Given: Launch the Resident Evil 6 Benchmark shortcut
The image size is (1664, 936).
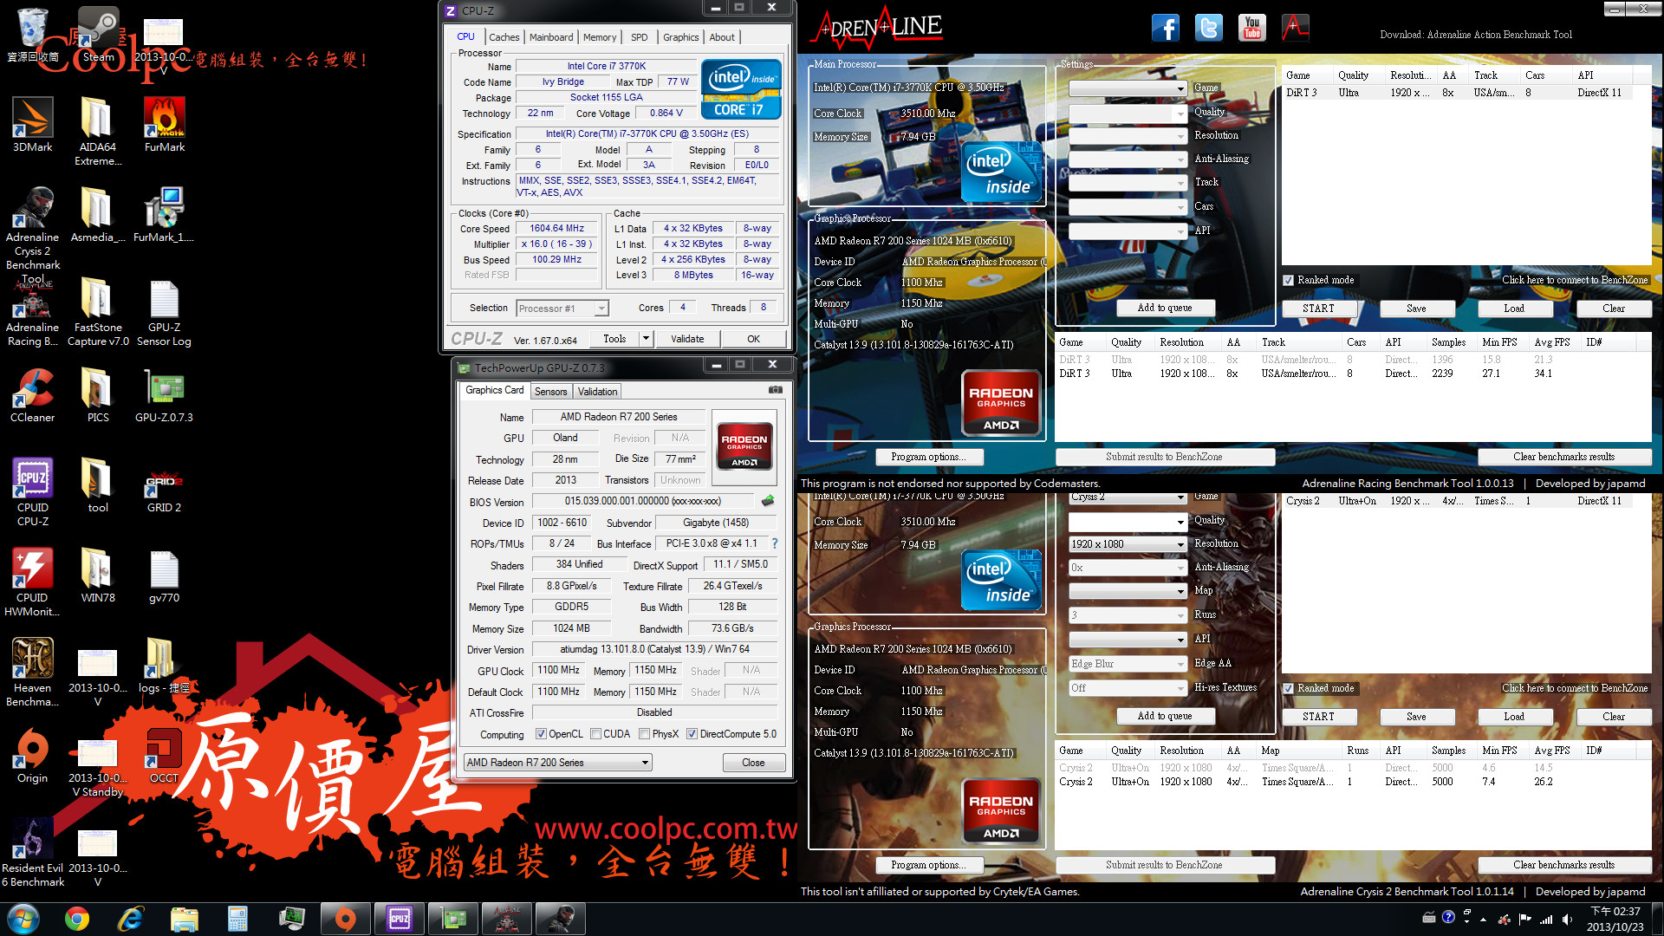Looking at the screenshot, I should coord(32,852).
